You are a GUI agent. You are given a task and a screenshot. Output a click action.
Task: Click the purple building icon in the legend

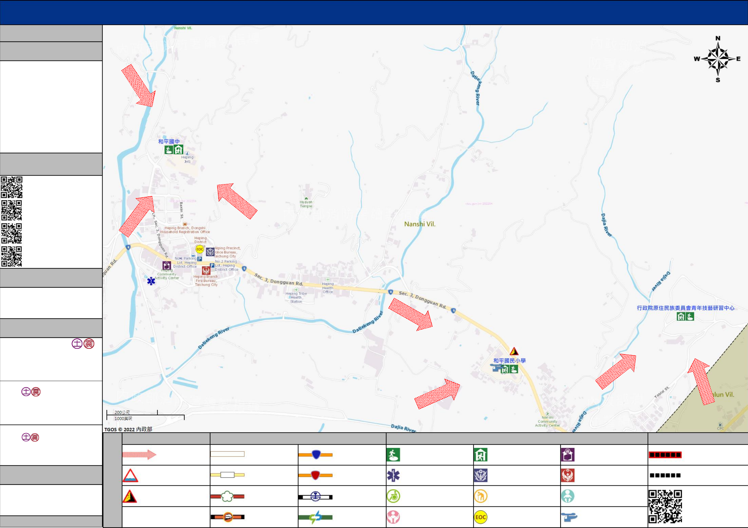pyautogui.click(x=568, y=455)
